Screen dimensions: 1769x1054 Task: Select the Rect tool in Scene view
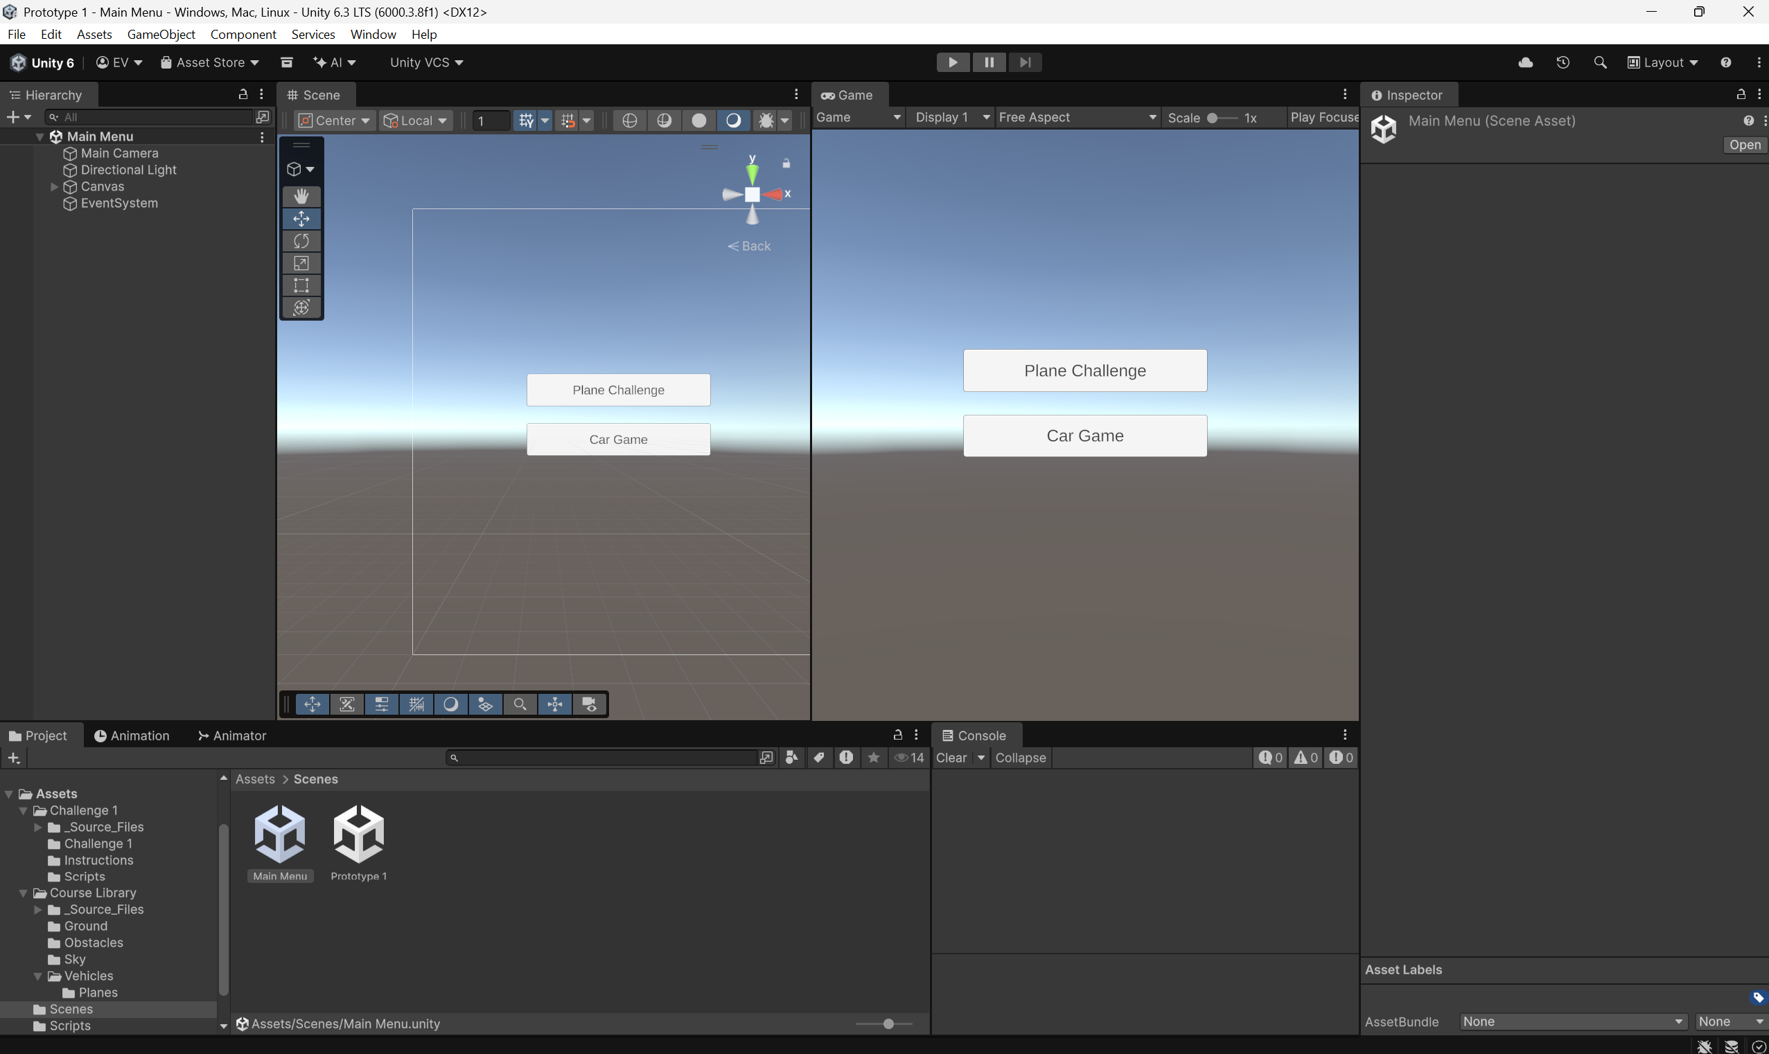[301, 285]
